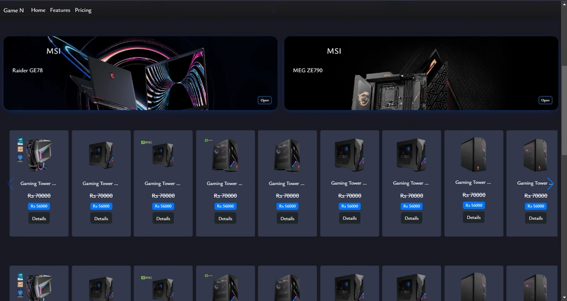Click the Raider GE78 banner title text
The width and height of the screenshot is (567, 301).
[x=27, y=70]
